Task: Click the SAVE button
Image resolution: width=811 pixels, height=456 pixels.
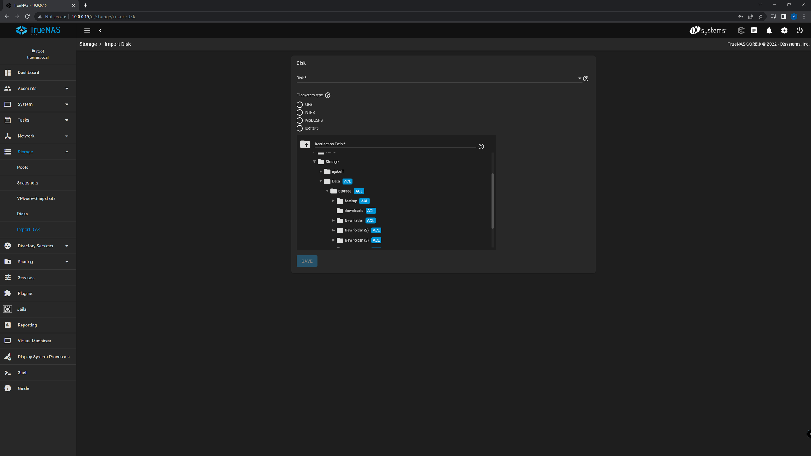Action: (307, 261)
